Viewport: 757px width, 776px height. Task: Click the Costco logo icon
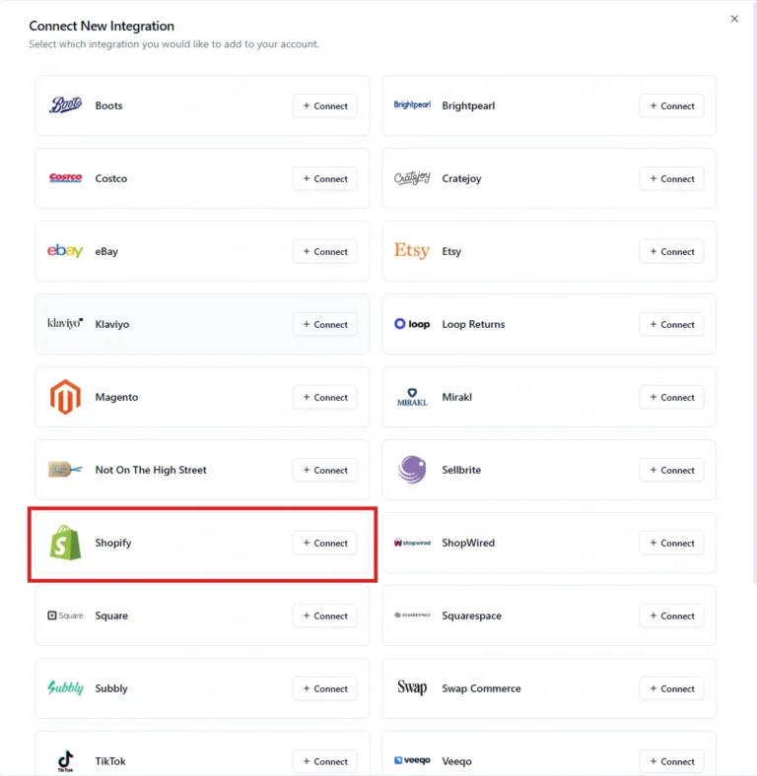pos(65,177)
